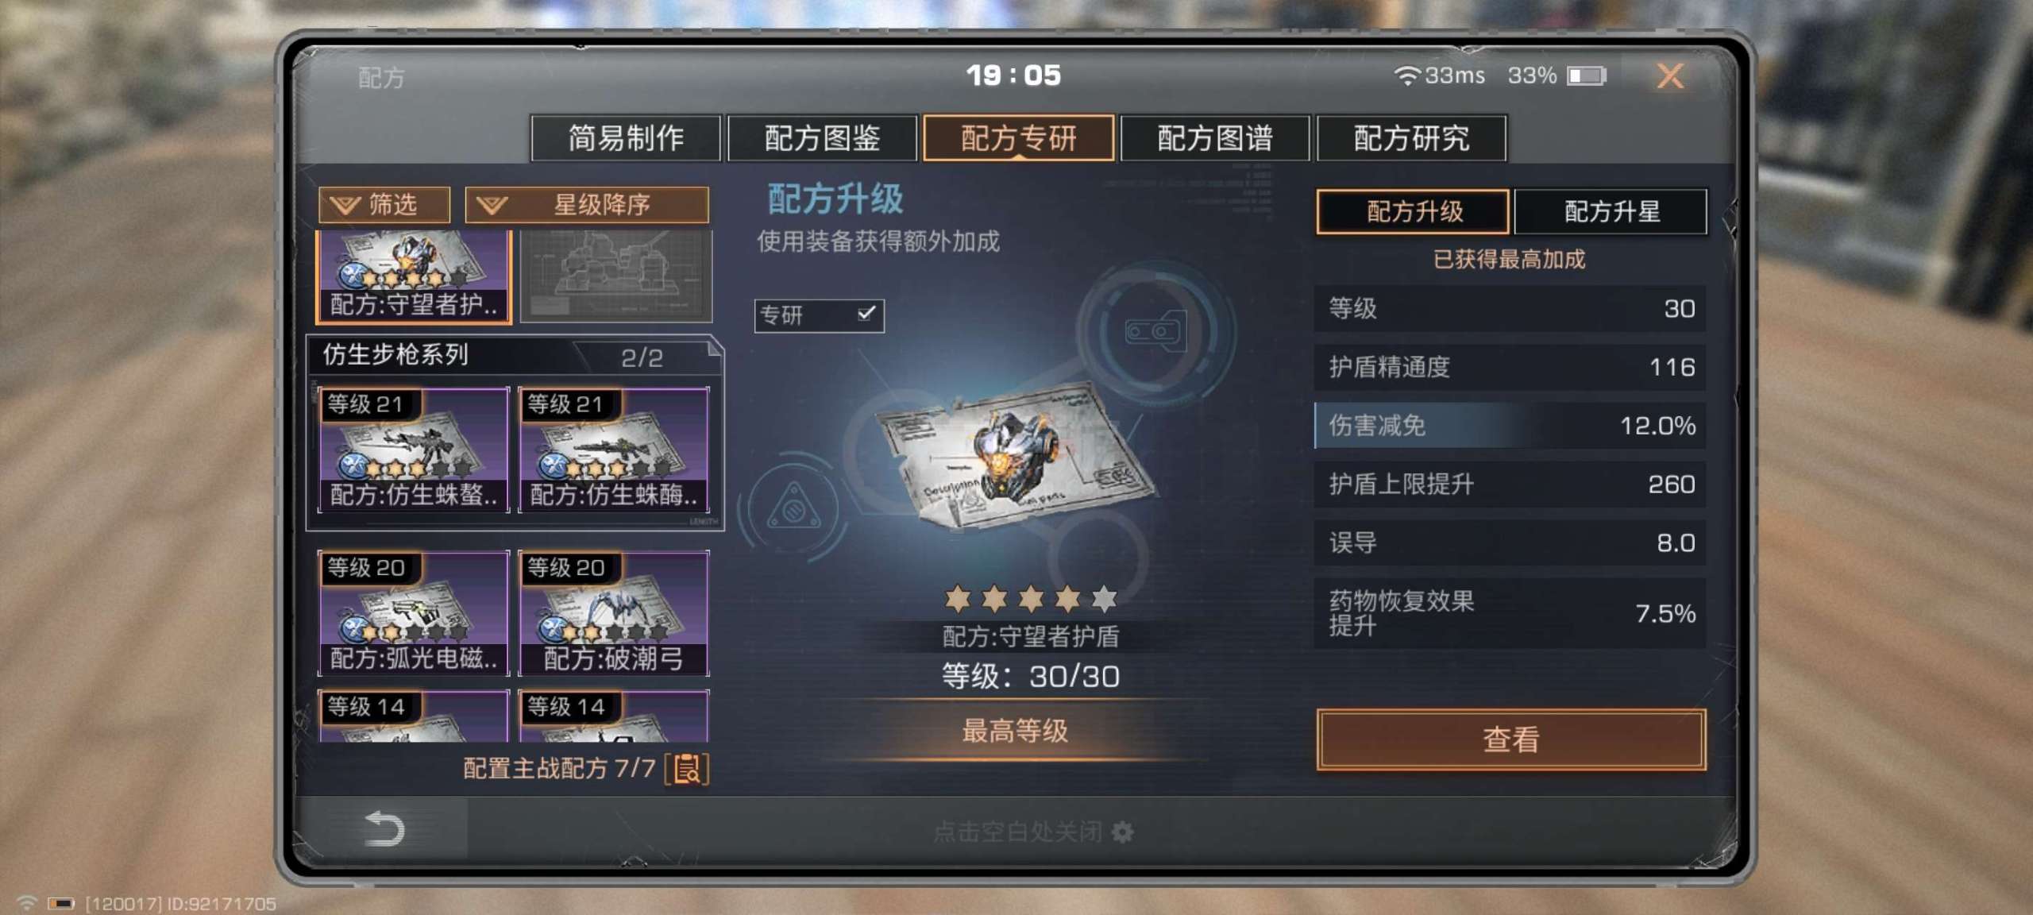Viewport: 2033px width, 915px height.
Task: Select the 配方:破潮弓 recipe thumbnail
Action: click(x=613, y=613)
